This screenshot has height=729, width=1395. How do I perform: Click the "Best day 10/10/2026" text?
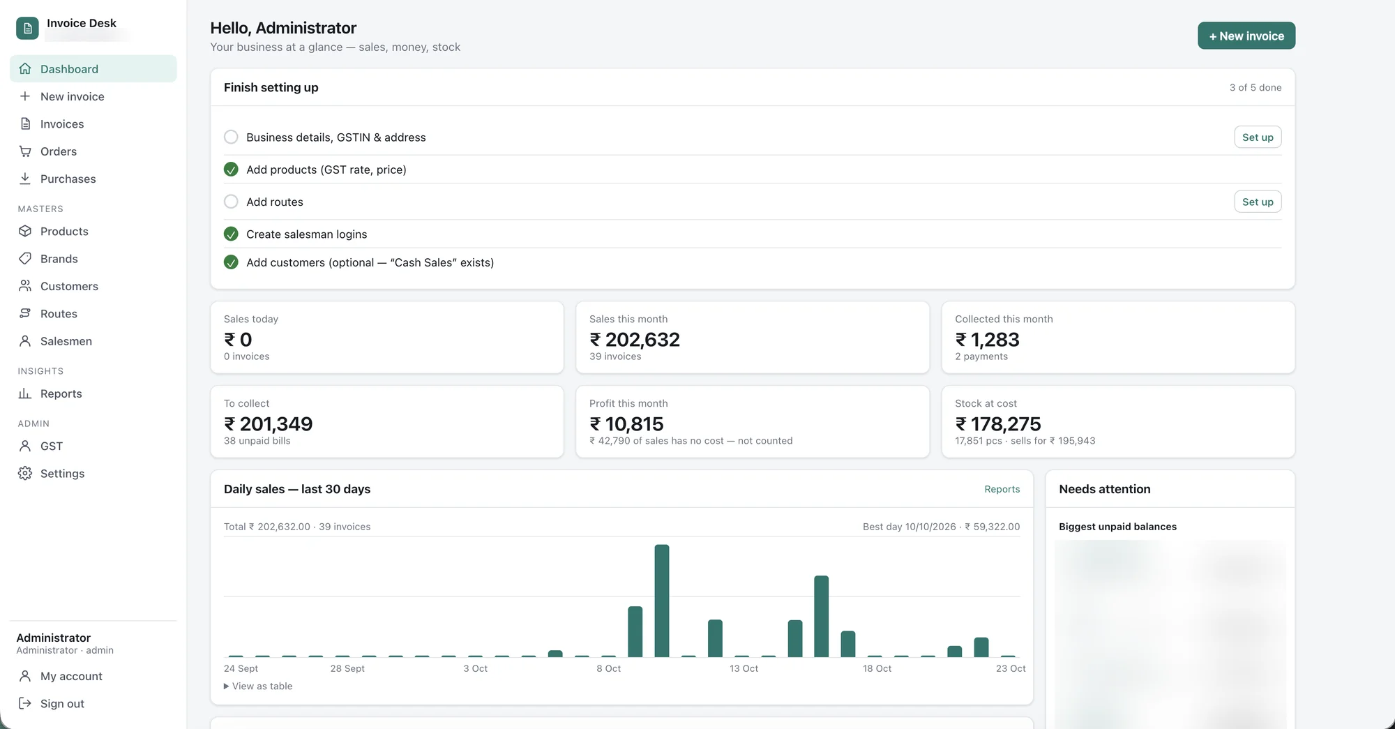pyautogui.click(x=910, y=527)
